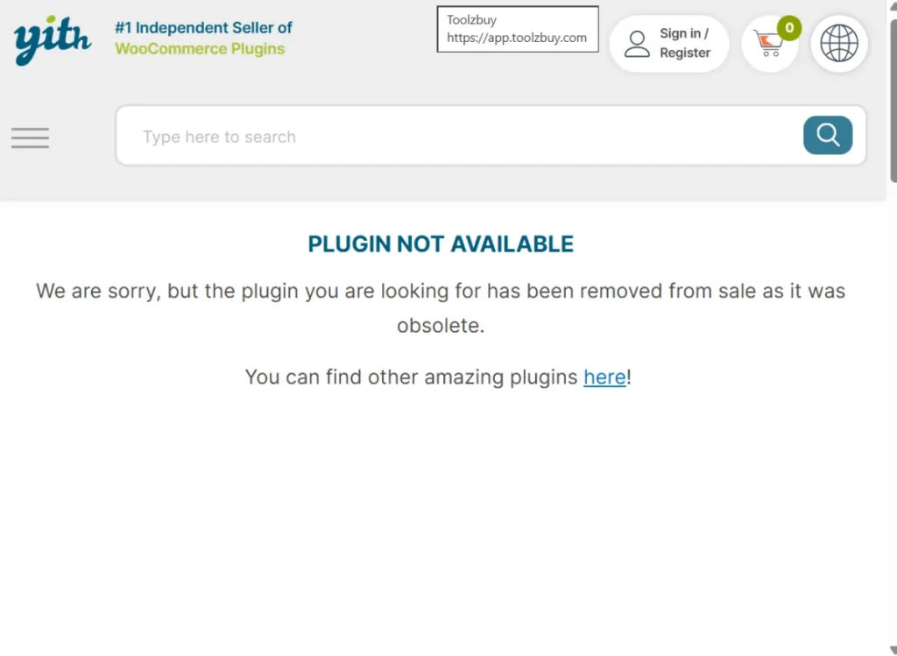Select the search magnifier icon
Image resolution: width=897 pixels, height=656 pixels.
827,135
